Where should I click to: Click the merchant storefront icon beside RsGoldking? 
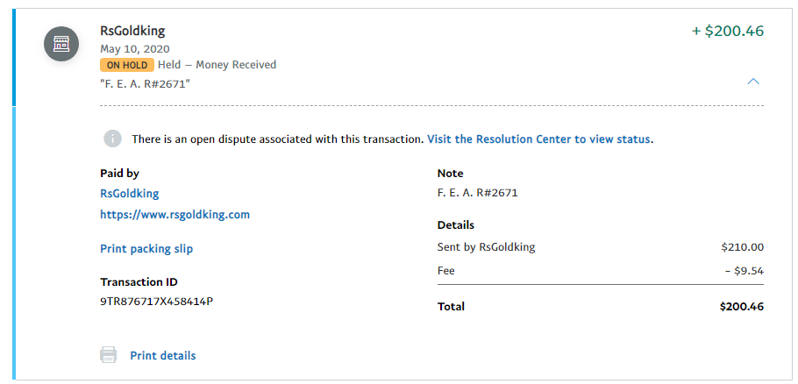[61, 44]
